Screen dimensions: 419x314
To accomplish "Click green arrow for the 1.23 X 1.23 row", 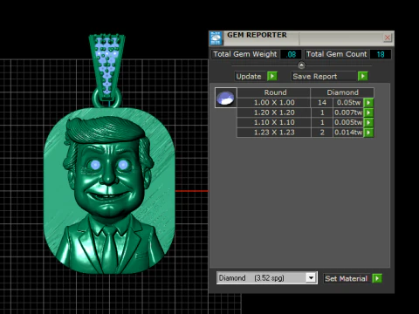I will (368, 133).
